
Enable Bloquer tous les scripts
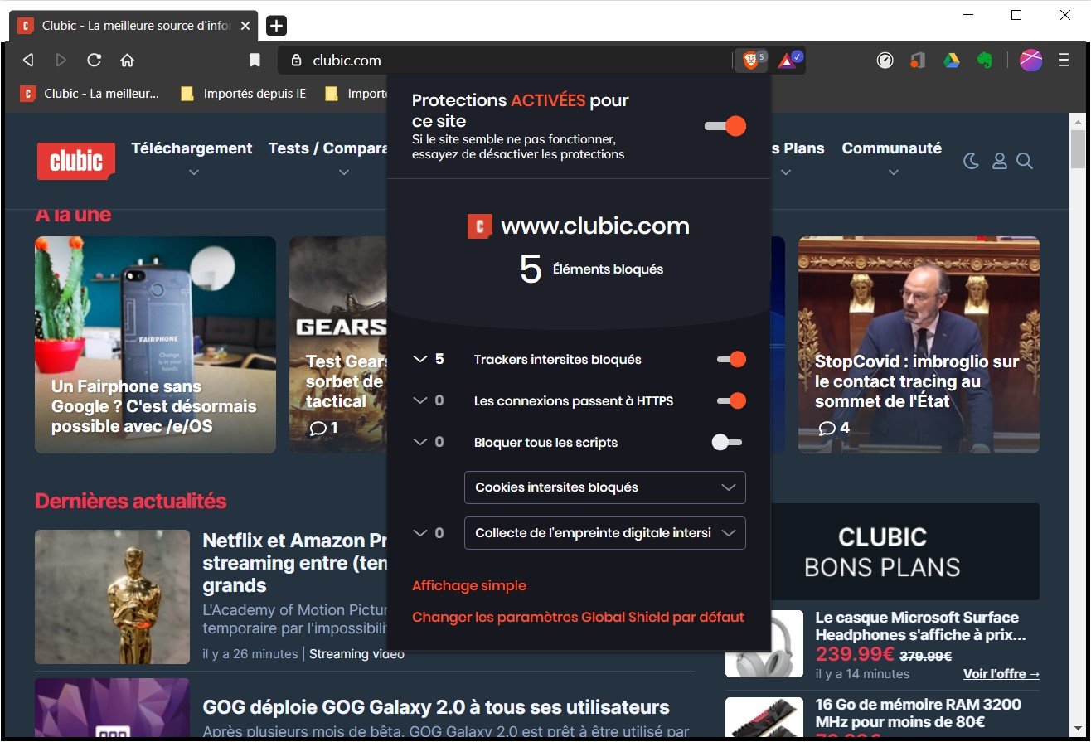pos(726,442)
